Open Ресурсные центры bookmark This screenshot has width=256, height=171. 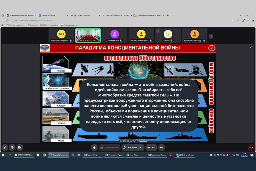[69, 25]
